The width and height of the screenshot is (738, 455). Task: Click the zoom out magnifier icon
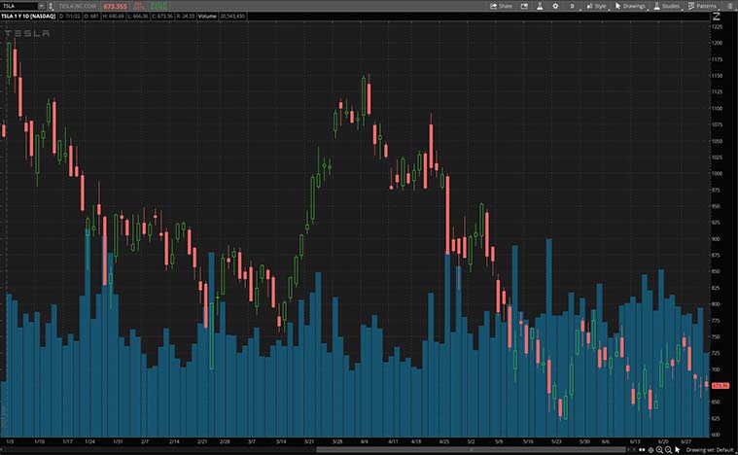(668, 450)
